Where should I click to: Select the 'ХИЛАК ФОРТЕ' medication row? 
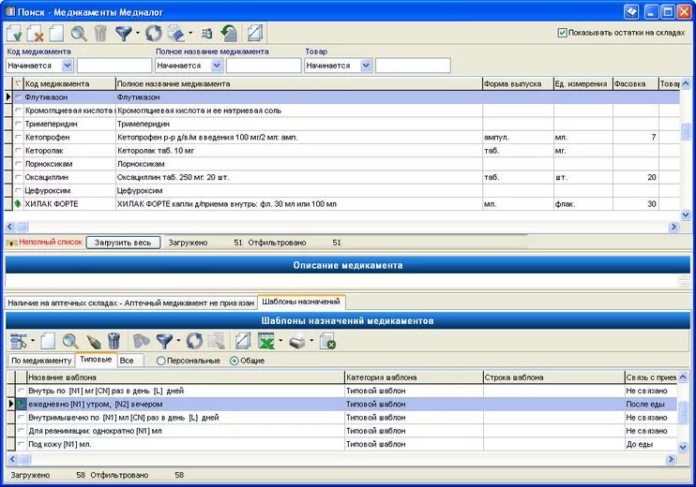341,204
